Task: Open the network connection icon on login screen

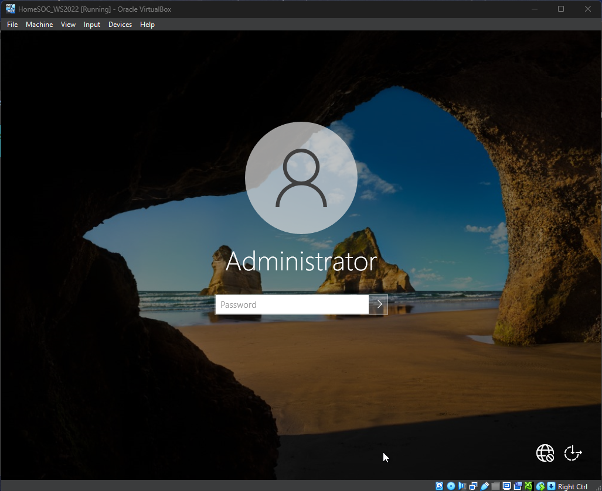Action: [545, 453]
